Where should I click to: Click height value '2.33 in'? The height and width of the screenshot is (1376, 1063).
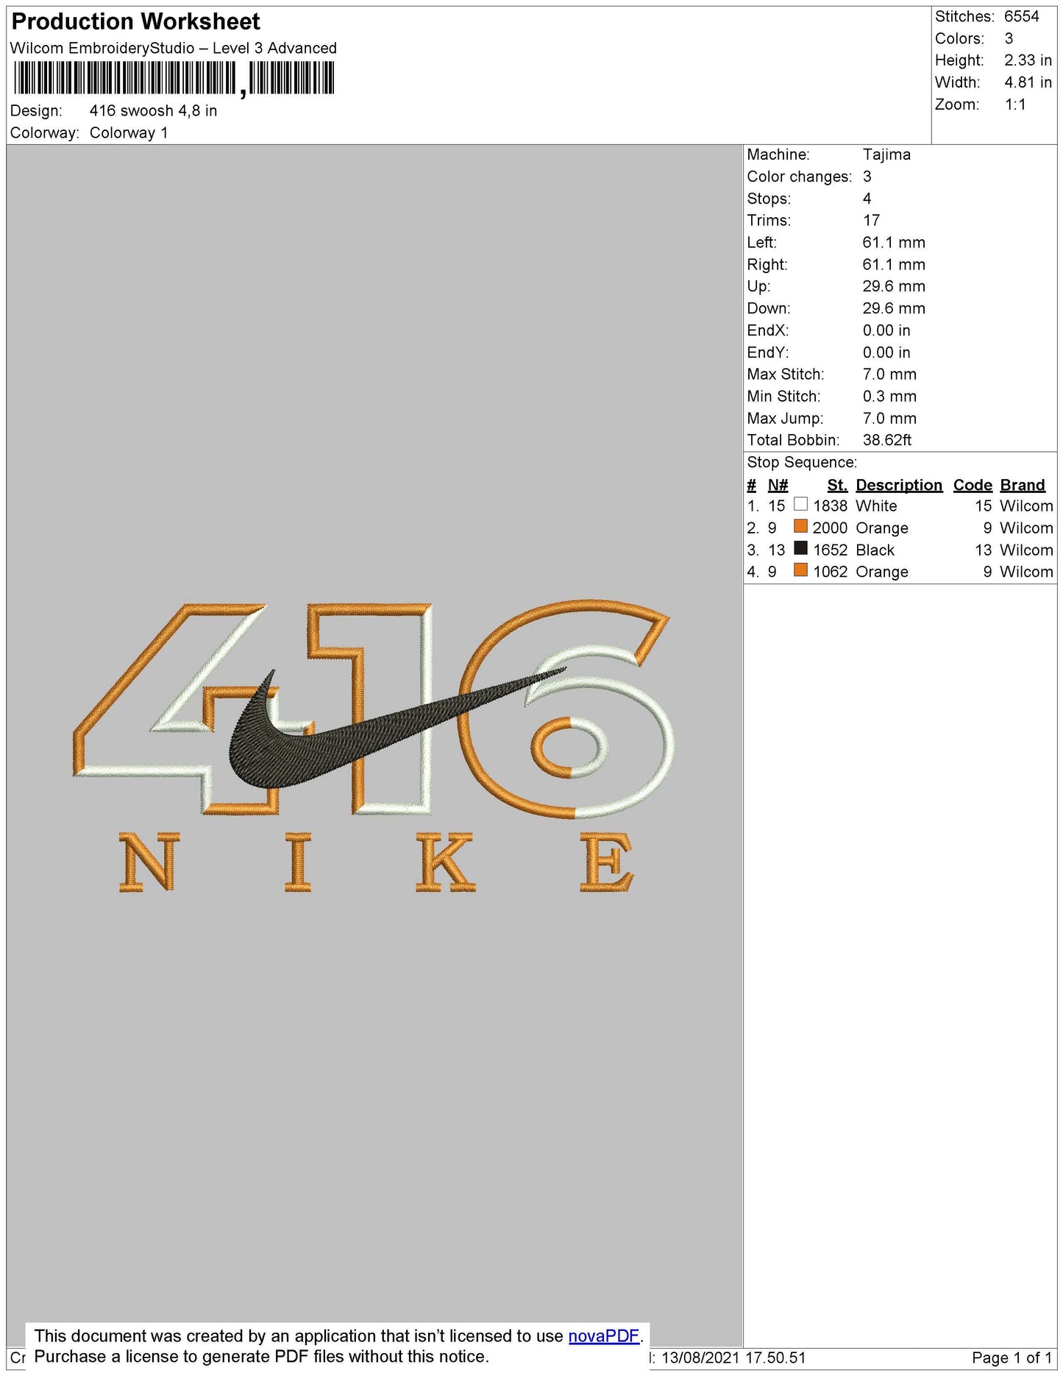[x=1028, y=60]
